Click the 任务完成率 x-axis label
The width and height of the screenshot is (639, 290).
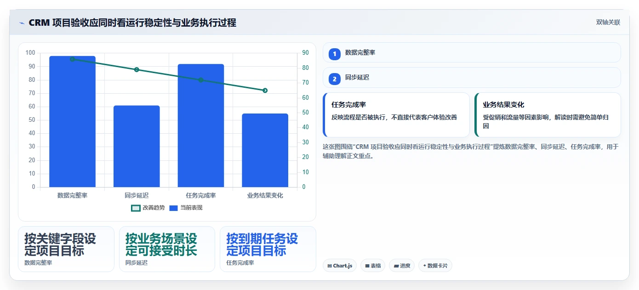point(201,195)
